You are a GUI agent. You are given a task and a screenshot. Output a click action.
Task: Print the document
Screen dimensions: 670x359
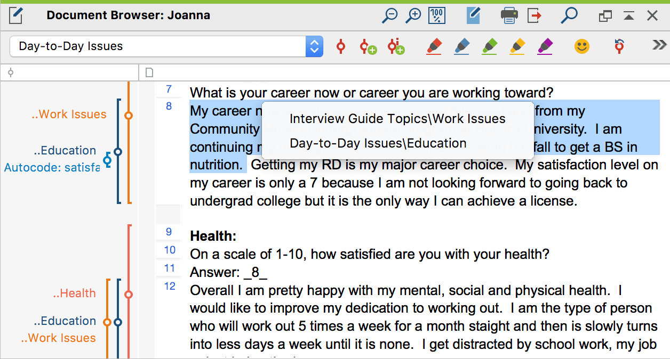pos(509,16)
